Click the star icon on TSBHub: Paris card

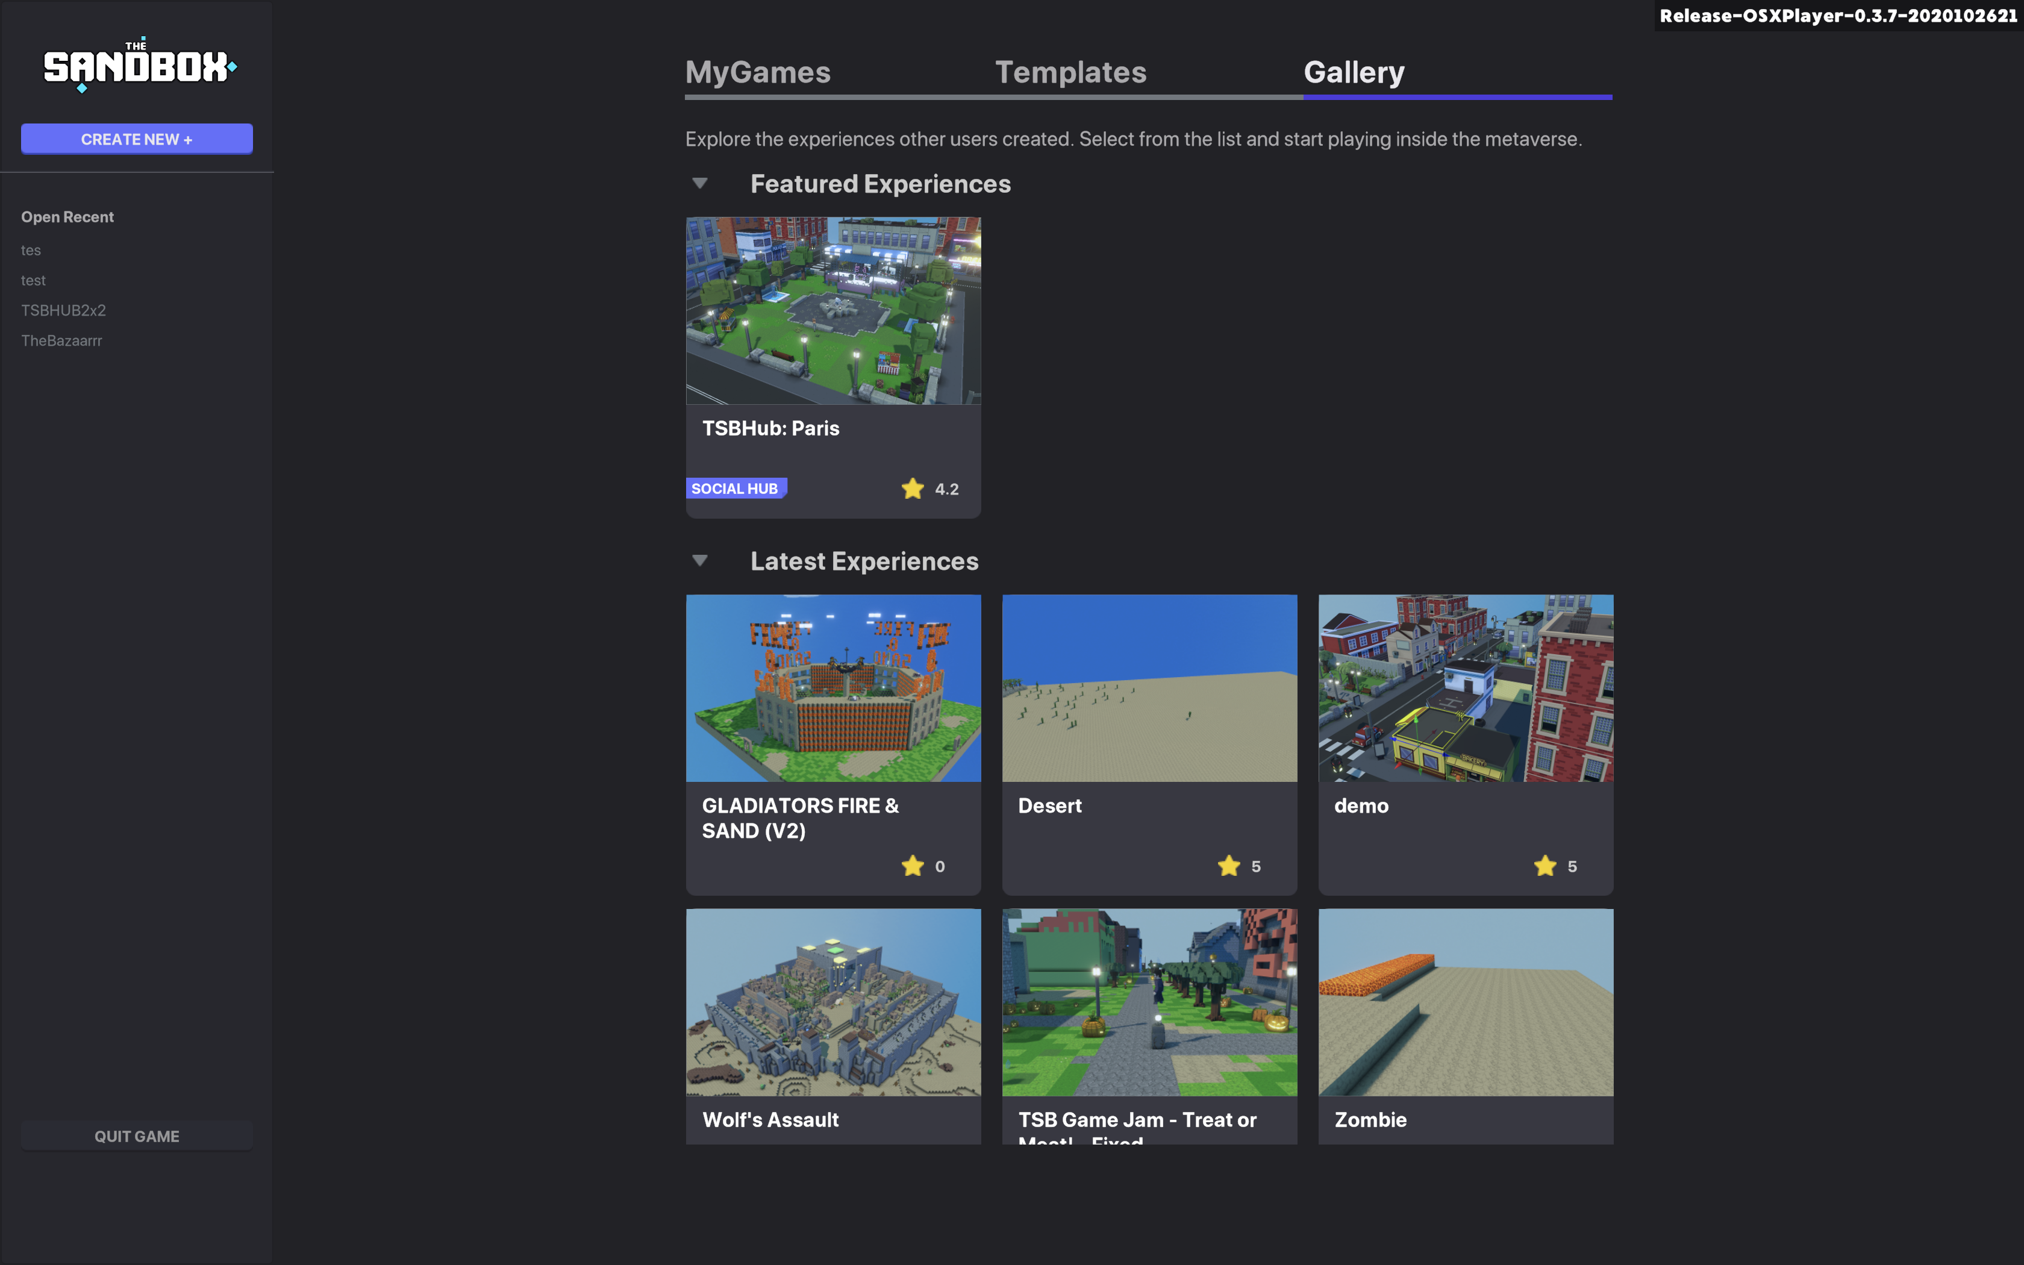tap(913, 489)
